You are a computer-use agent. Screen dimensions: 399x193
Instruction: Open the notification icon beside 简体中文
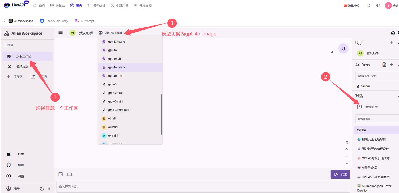click(x=369, y=6)
